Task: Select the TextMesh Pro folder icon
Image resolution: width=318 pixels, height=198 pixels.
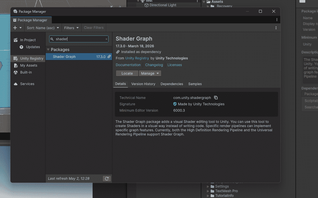Action: click(x=212, y=191)
